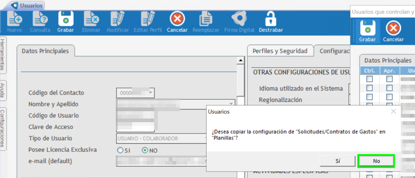
Task: Check the second row Apr. checkbox
Action: [389, 88]
